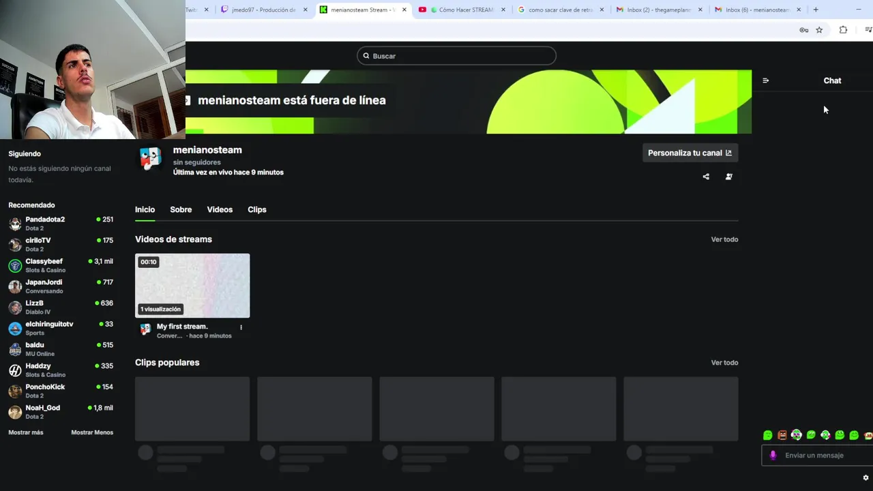Open NoaH_God recommended channel

(x=60, y=411)
